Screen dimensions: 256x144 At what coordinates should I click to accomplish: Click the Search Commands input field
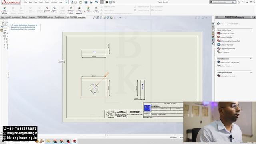tap(222, 2)
